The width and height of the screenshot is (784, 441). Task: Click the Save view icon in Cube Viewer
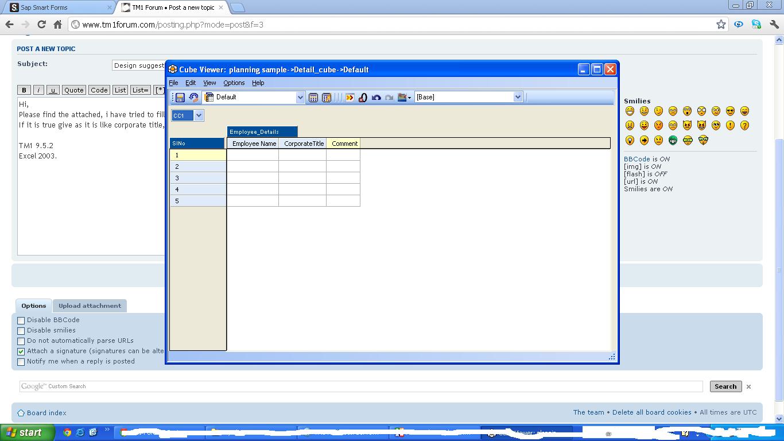(180, 98)
